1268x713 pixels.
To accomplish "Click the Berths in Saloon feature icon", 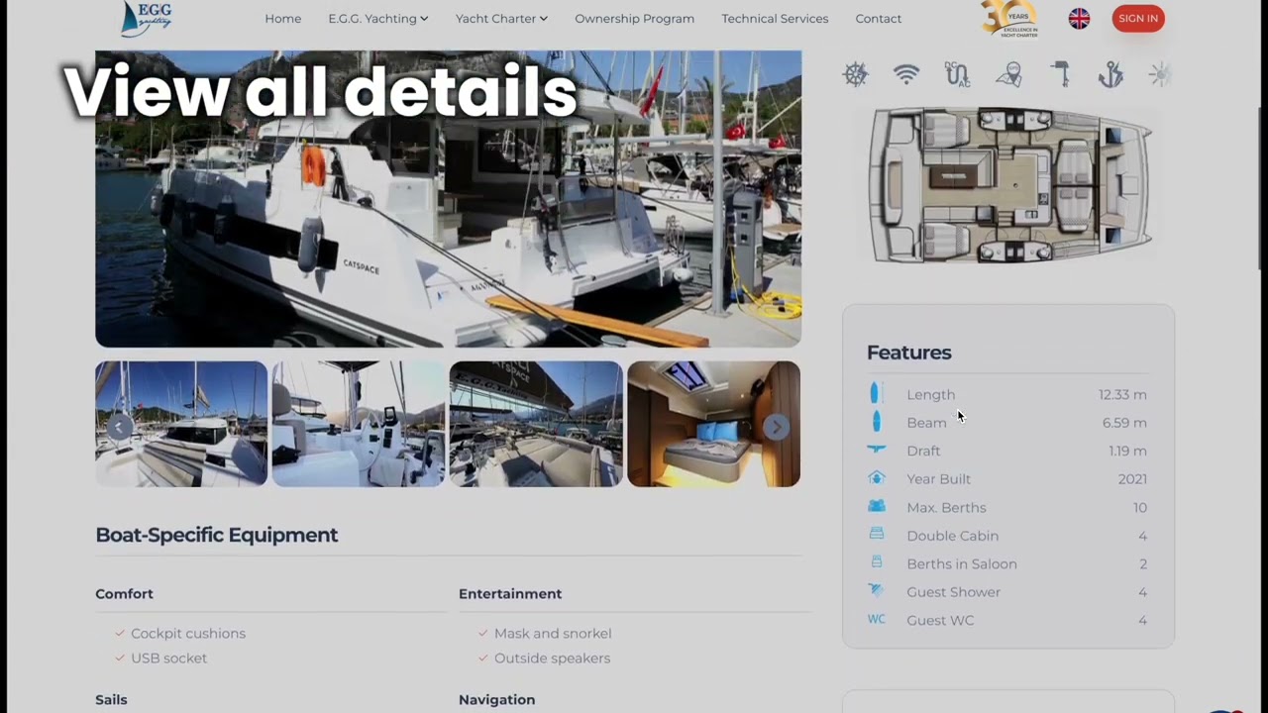I will pyautogui.click(x=876, y=562).
